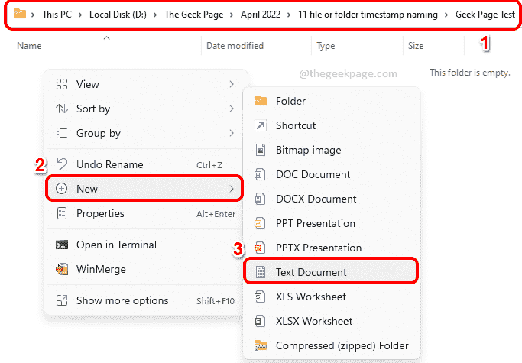
Task: Expand the Sort by submenu arrow
Action: tap(231, 109)
